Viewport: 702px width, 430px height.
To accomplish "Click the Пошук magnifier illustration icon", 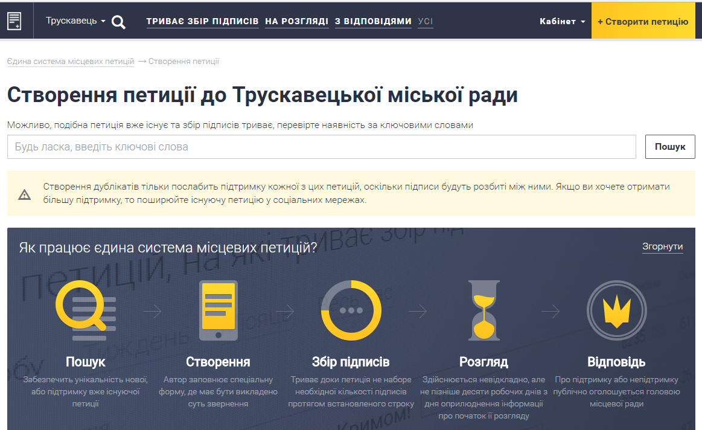I will coord(86,310).
